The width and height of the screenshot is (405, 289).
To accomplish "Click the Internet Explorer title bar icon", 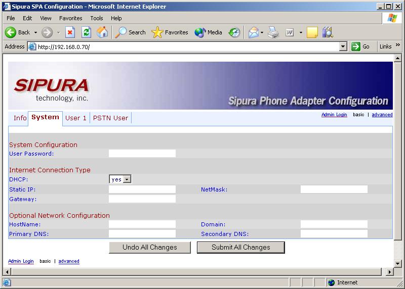I will 7,7.
